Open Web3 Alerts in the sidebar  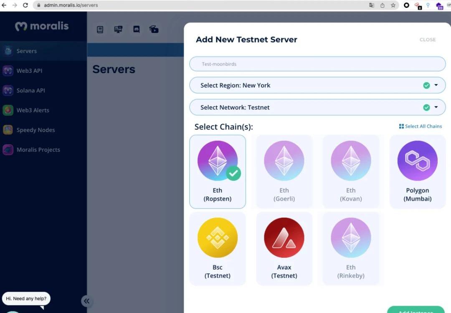pos(43,110)
